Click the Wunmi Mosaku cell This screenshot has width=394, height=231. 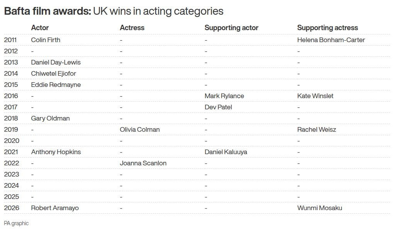[x=319, y=208]
